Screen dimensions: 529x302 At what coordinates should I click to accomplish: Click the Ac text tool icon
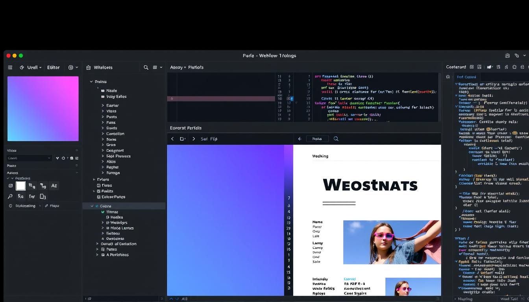click(54, 186)
